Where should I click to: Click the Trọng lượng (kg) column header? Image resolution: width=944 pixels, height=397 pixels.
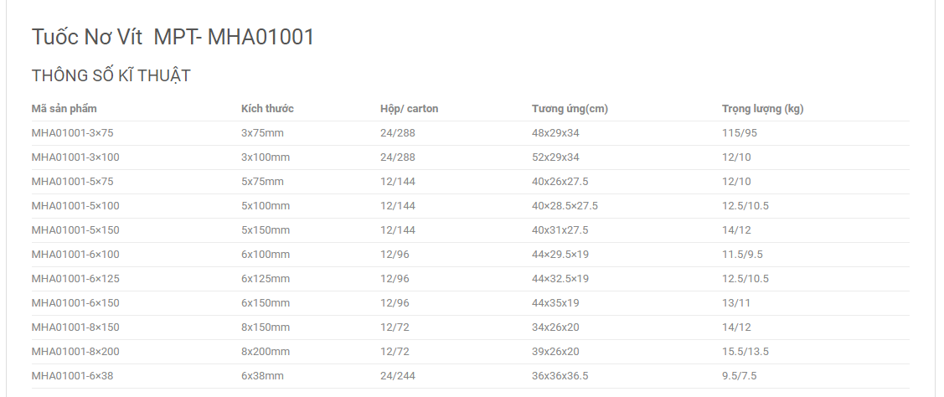[x=763, y=109]
